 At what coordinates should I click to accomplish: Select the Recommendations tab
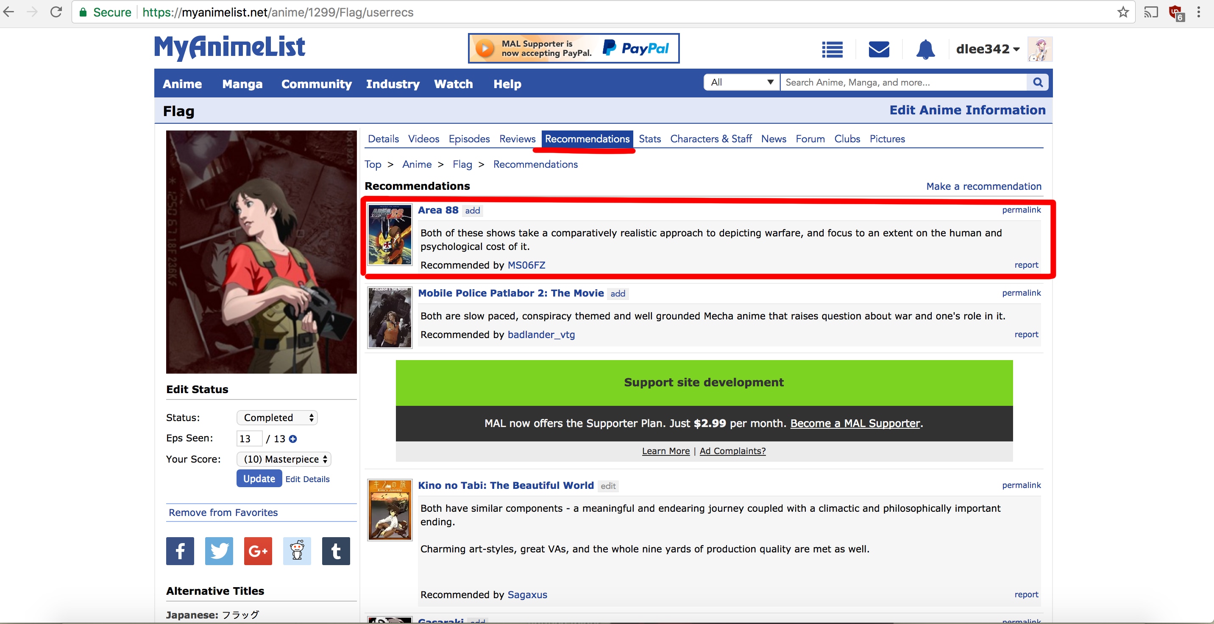point(587,139)
